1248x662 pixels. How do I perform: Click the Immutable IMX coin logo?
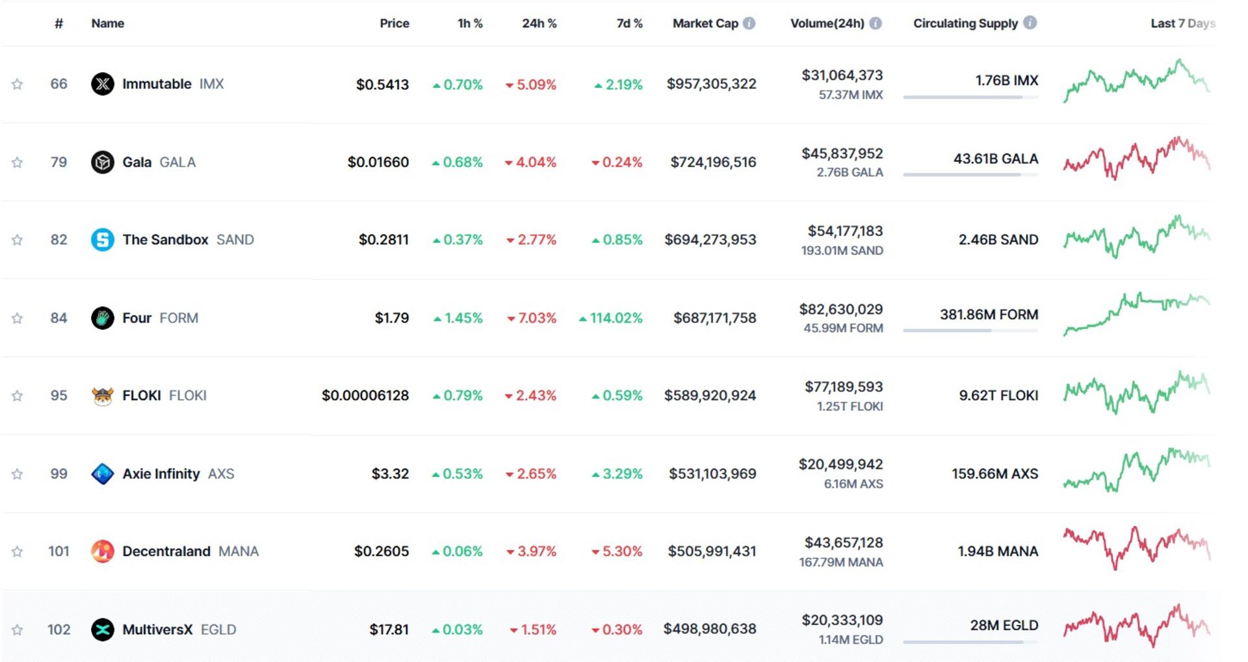point(103,84)
